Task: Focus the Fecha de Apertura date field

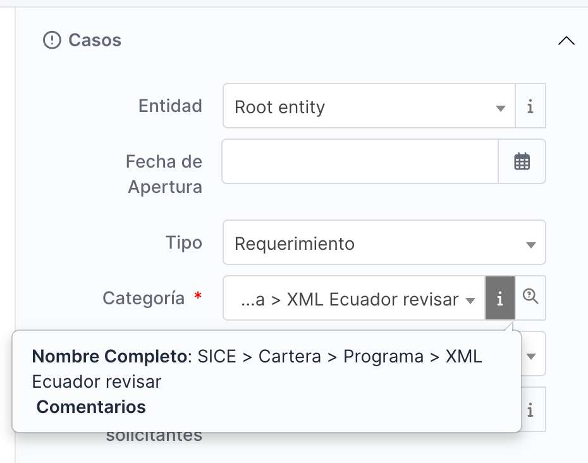Action: click(x=360, y=162)
